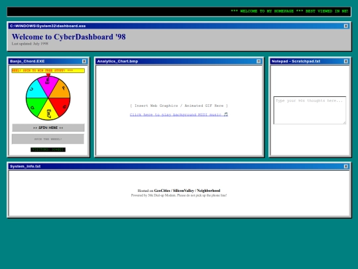
Task: Select the green D wheel segment
Action: [34, 106]
